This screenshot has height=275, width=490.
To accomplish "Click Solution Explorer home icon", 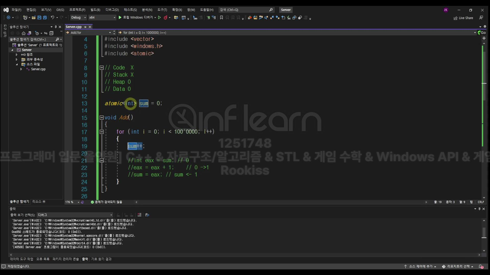I will click(23, 33).
